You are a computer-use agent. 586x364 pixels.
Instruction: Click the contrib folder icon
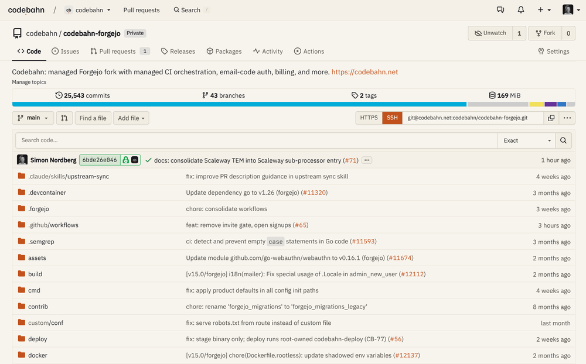[22, 306]
